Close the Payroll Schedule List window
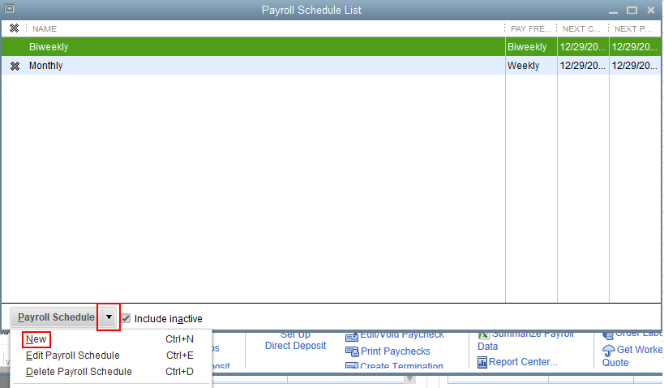This screenshot has height=388, width=664. [651, 10]
